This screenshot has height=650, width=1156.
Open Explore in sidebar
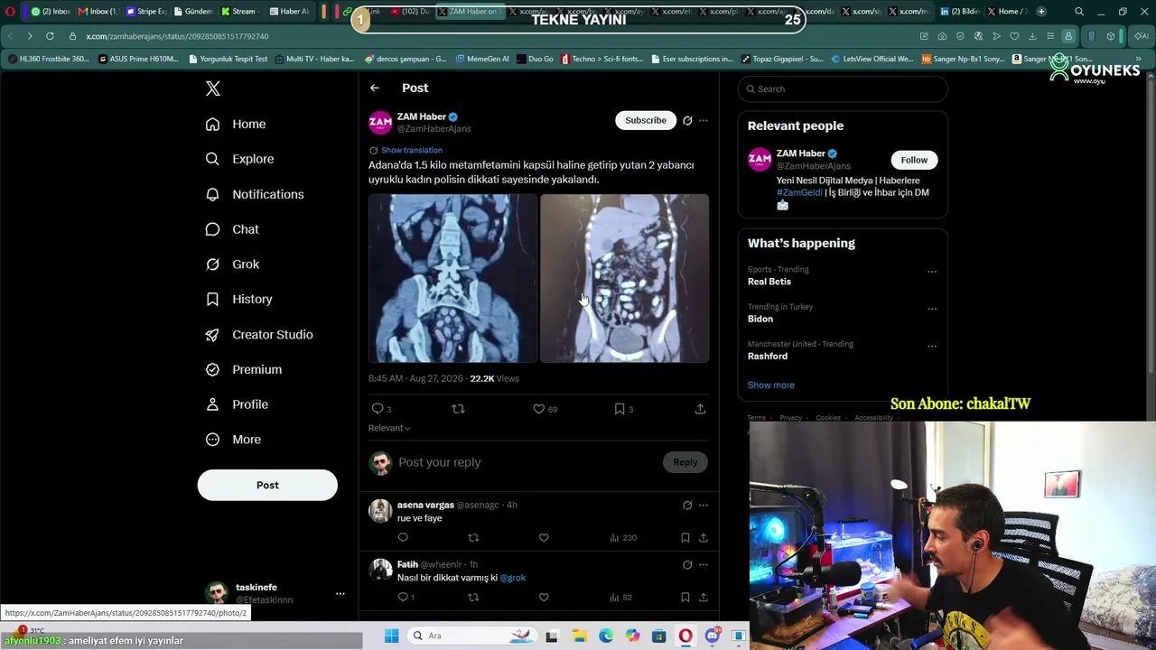tap(239, 159)
